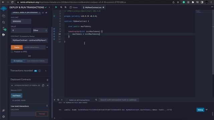Screen dimensions: 214x120
Task: Clear the terminal console icon
Action: tap(58, 100)
